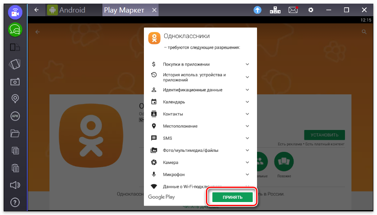This screenshot has height=215, width=377.
Task: Click the Местоположение permission label
Action: (x=180, y=126)
